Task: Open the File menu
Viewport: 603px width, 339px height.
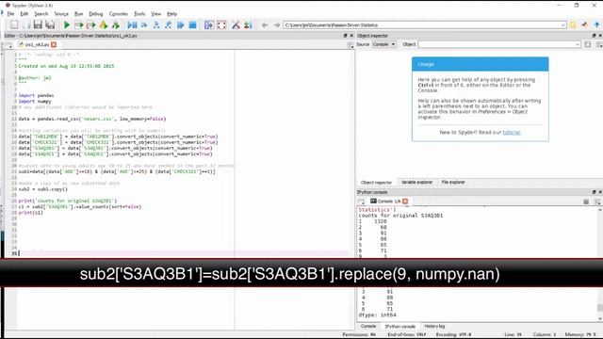Action: point(10,14)
